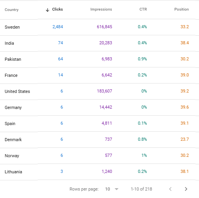The width and height of the screenshot is (199, 198).
Task: Click Sweden's 33.2 position value
Action: click(x=184, y=27)
